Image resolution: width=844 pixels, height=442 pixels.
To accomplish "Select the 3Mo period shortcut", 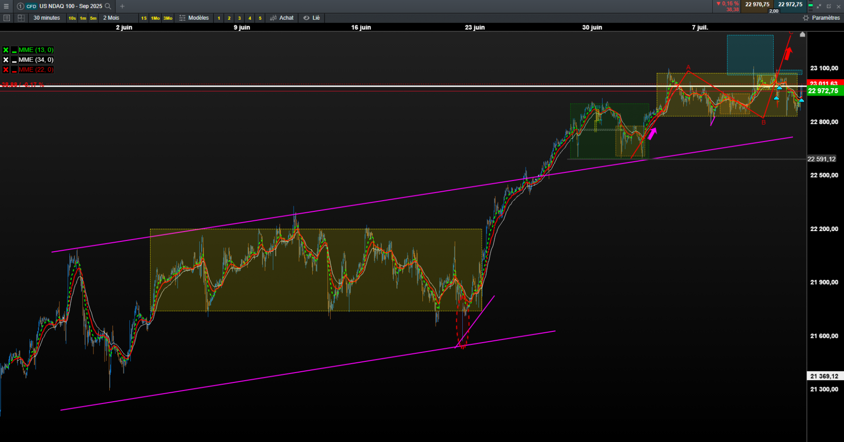I will 168,18.
